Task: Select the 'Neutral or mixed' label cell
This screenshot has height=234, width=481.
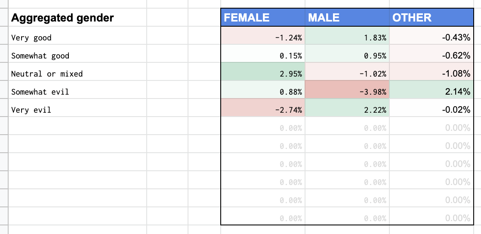Action: (x=47, y=74)
